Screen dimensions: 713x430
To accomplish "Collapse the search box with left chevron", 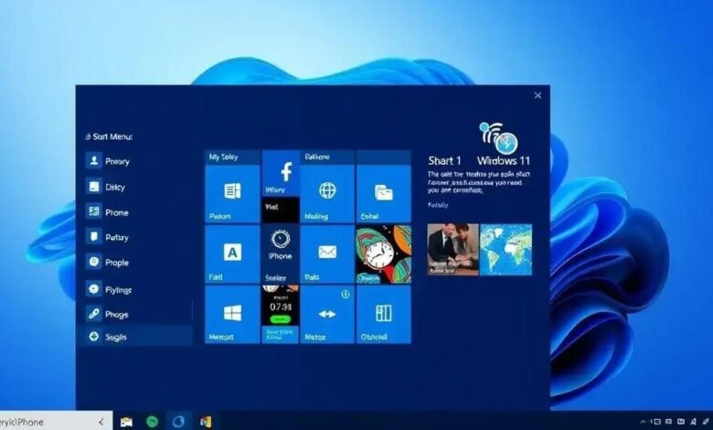I will (101, 423).
